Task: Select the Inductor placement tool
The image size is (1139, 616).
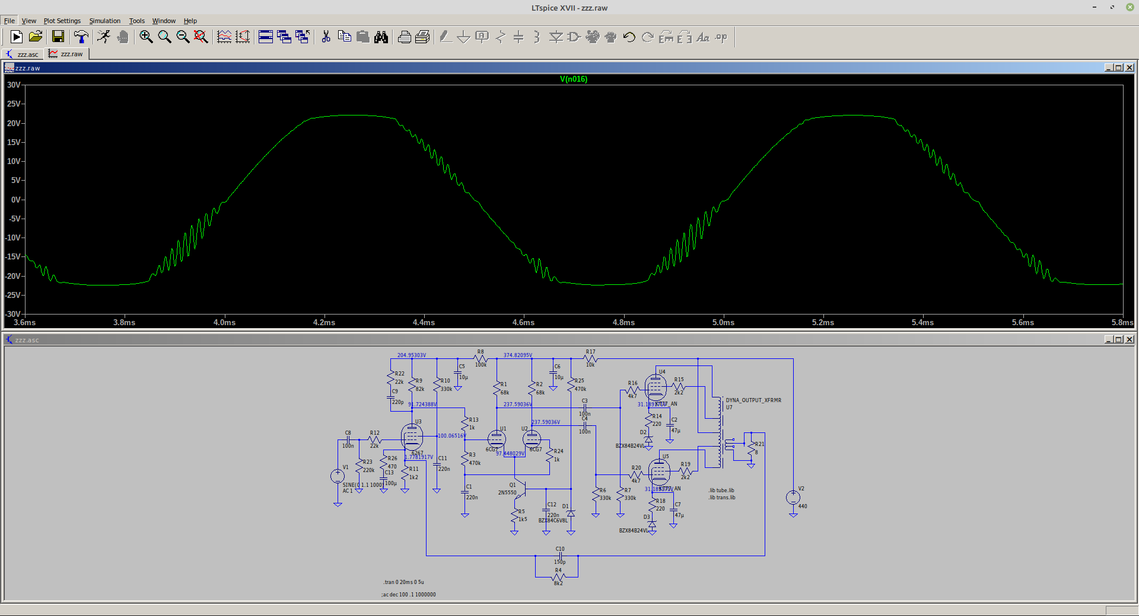Action: click(537, 37)
